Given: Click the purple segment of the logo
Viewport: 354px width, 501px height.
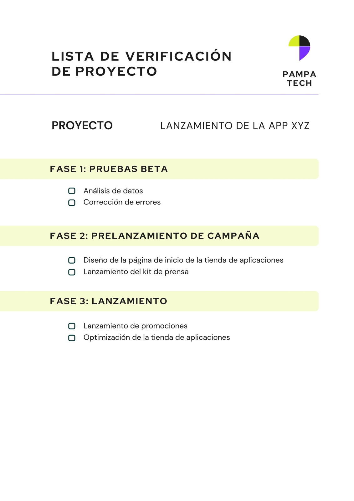Looking at the screenshot, I should pos(304,53).
